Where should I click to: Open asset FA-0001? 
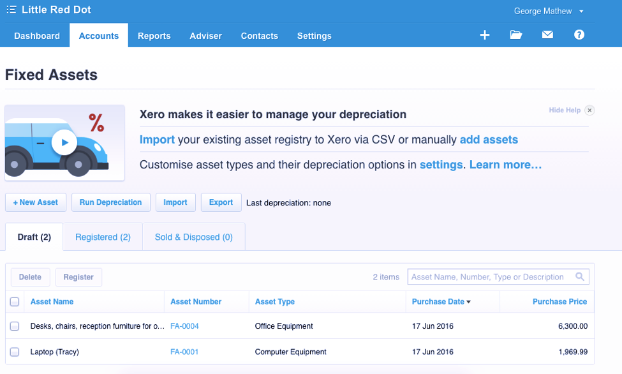coord(184,352)
